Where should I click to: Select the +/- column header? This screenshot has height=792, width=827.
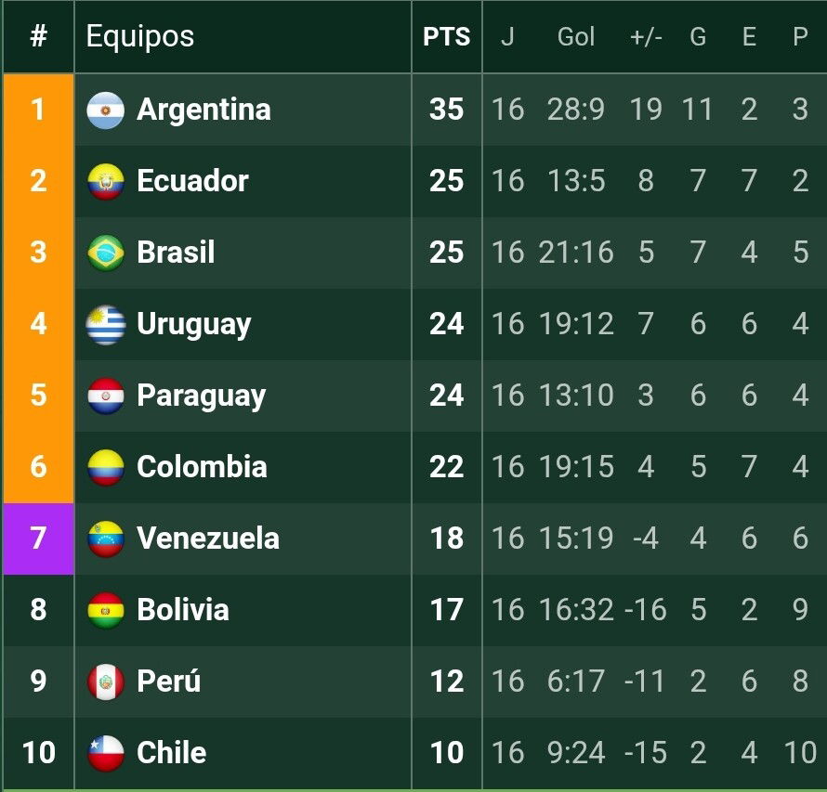pos(646,37)
